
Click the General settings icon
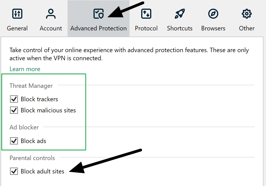[17, 13]
